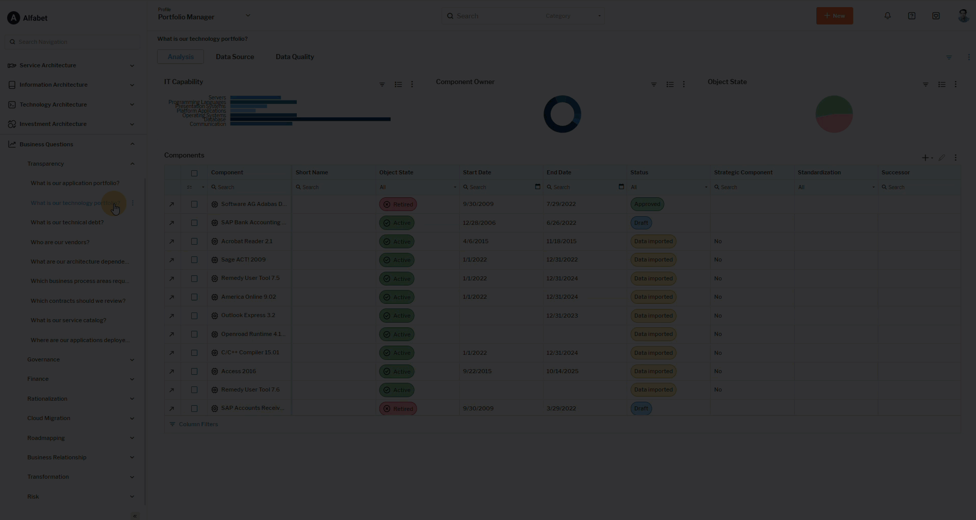Select the Access 2016 row checkbox
Image resolution: width=976 pixels, height=520 pixels.
pos(194,372)
